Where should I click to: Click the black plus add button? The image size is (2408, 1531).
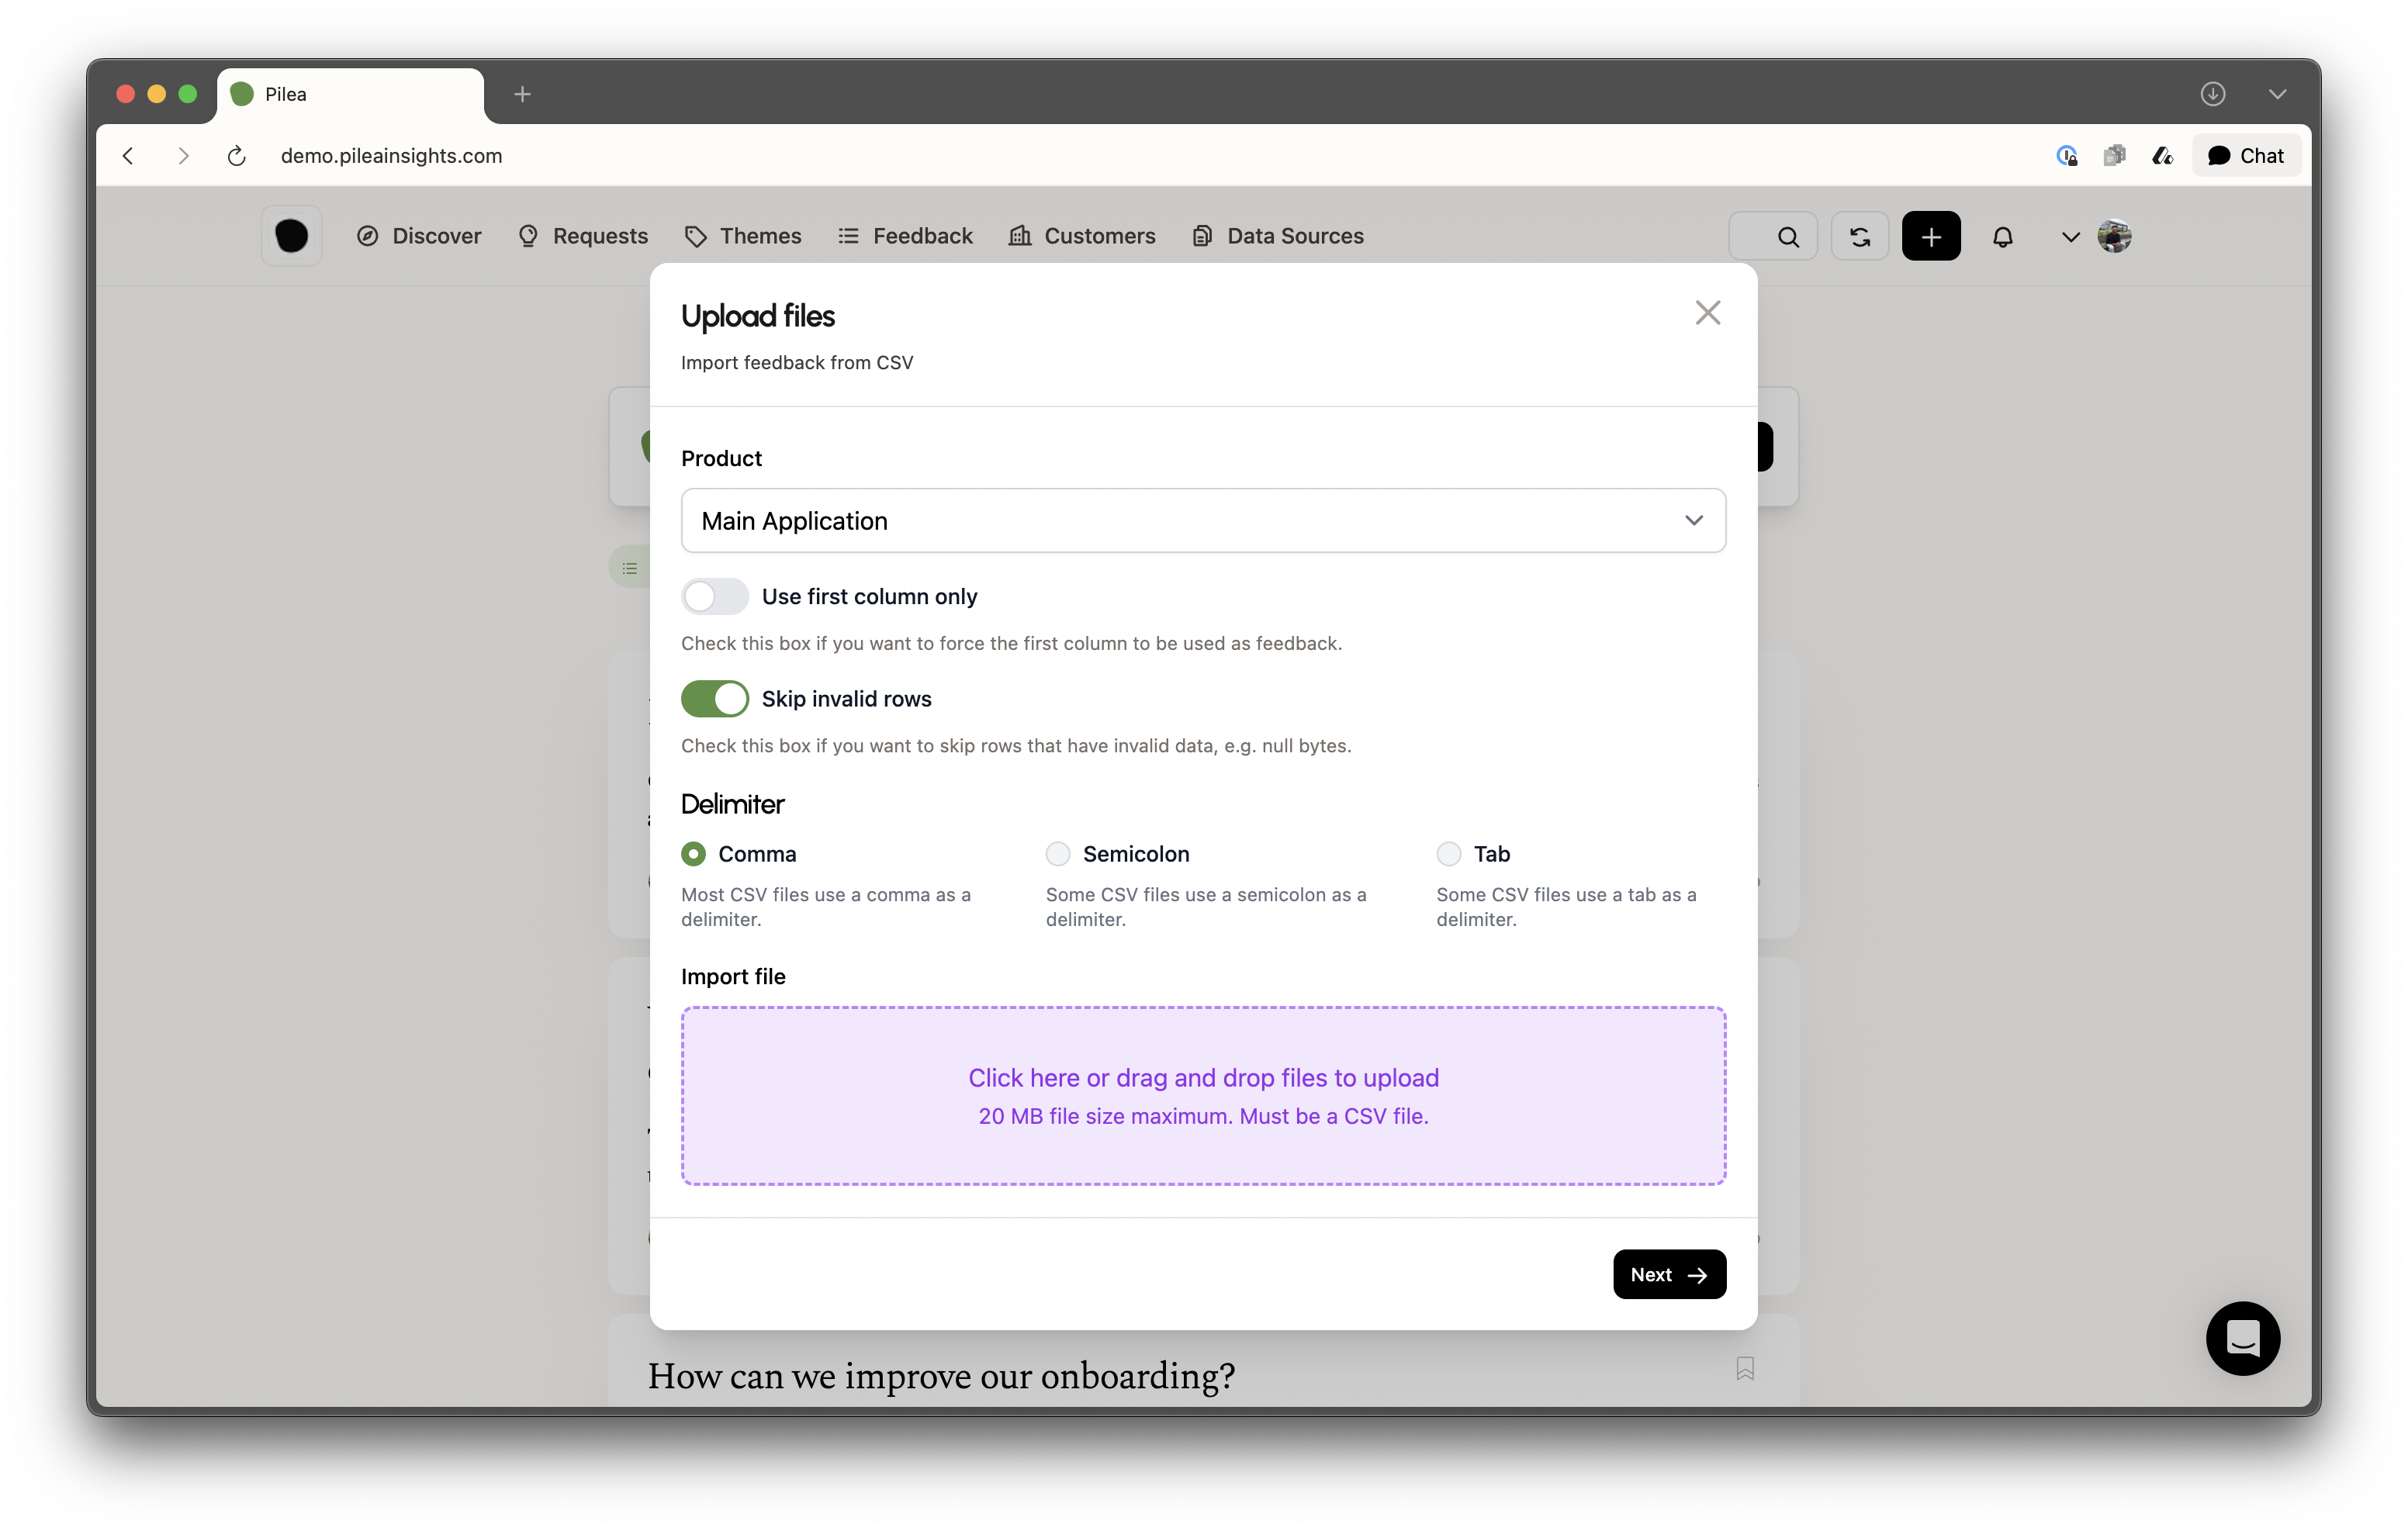(x=1930, y=237)
